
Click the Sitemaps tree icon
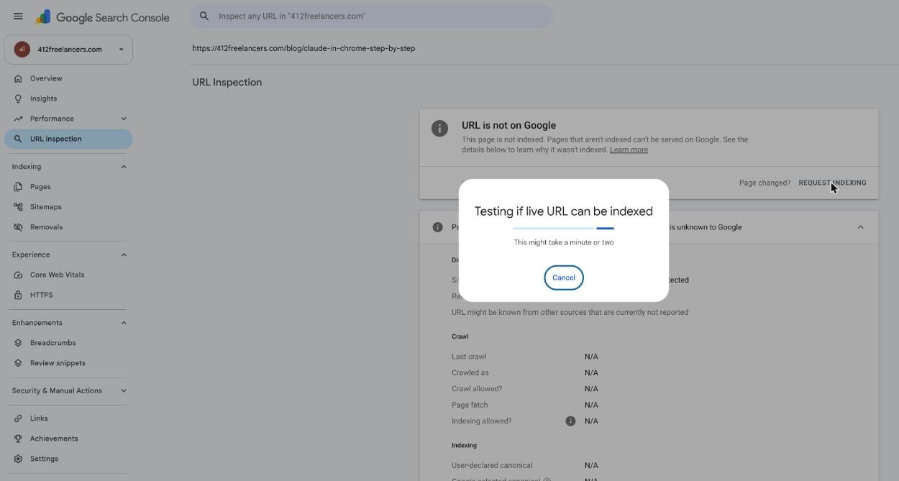[x=18, y=207]
